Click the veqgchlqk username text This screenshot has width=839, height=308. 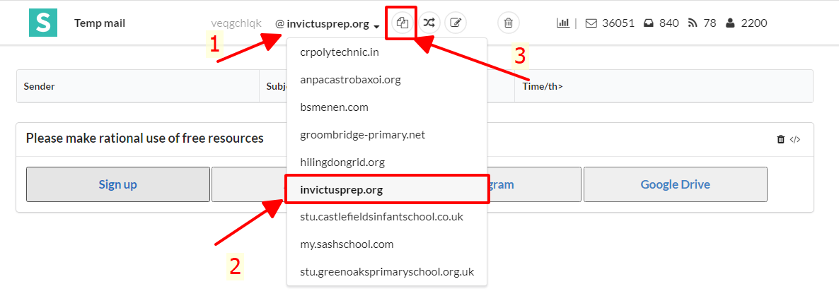coord(236,23)
